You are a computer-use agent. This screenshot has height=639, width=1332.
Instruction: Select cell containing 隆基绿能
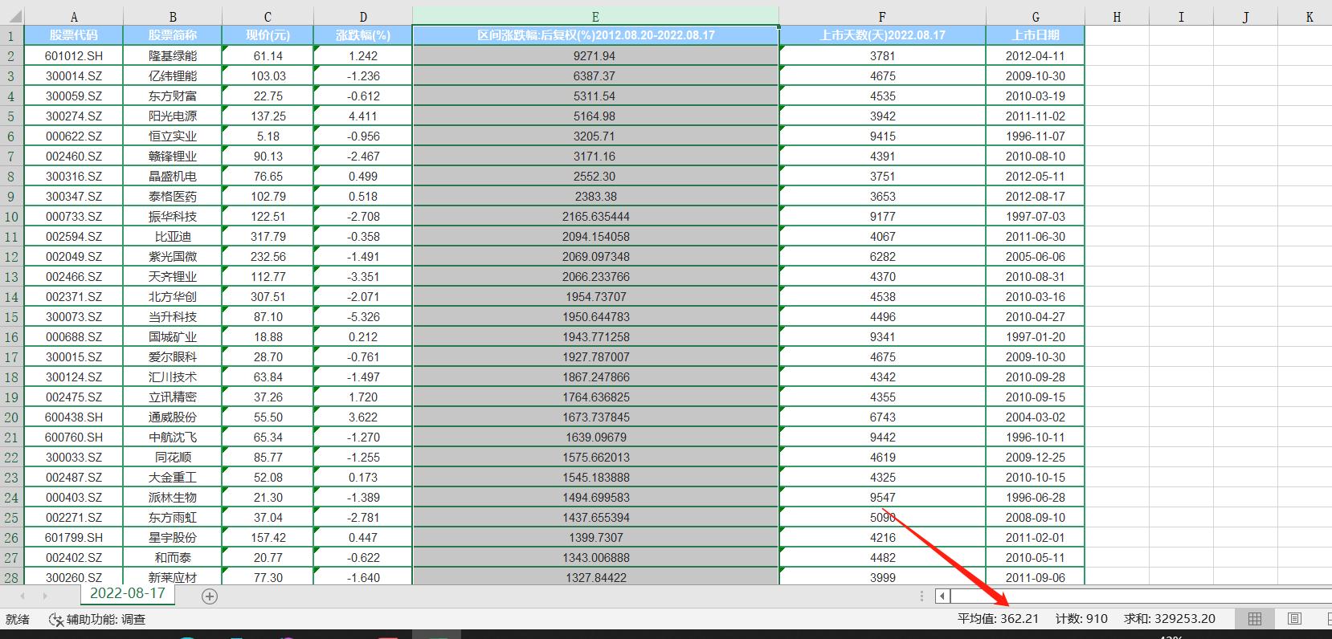172,55
